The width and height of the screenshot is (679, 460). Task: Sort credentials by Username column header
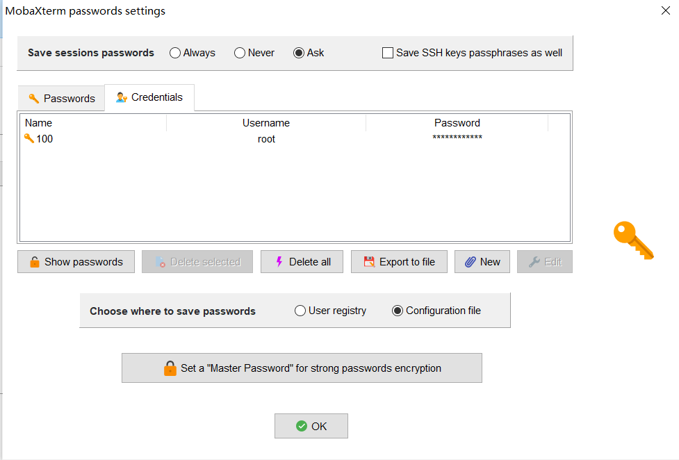coord(266,123)
